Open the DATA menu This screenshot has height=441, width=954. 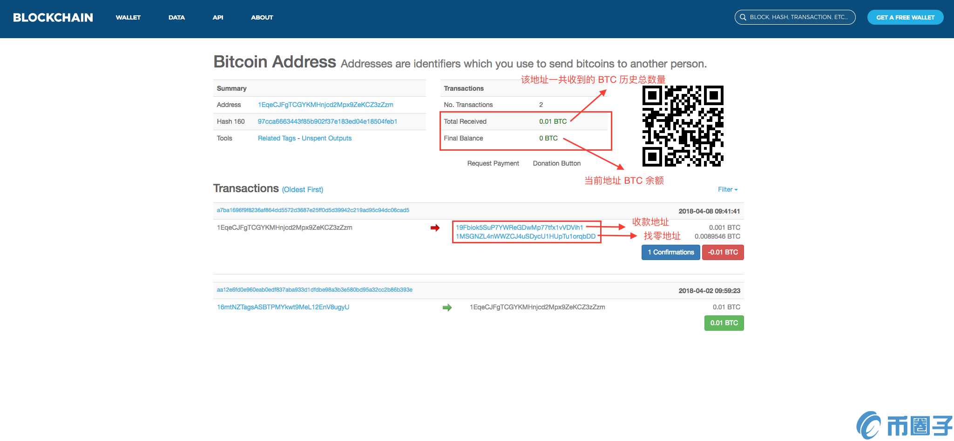pyautogui.click(x=176, y=18)
